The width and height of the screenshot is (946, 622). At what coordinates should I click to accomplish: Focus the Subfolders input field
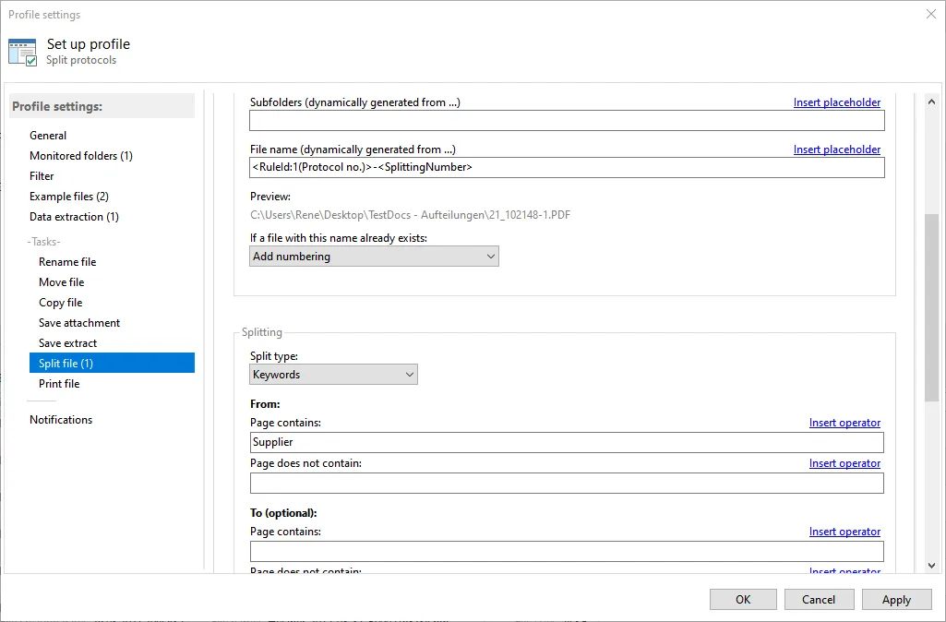pyautogui.click(x=567, y=121)
